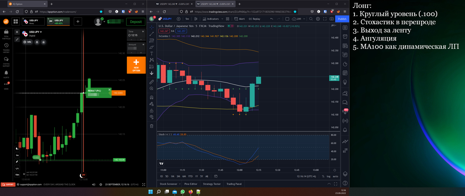This screenshot has height=196, width=465.
Task: Open the asset grid view in IQ Option
Action: tap(16, 22)
